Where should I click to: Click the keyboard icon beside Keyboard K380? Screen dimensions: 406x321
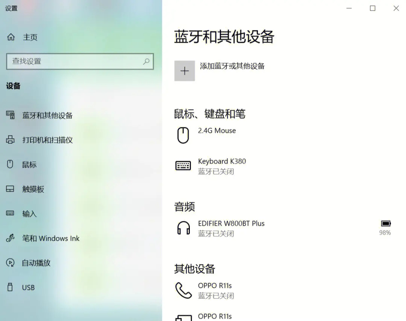183,165
